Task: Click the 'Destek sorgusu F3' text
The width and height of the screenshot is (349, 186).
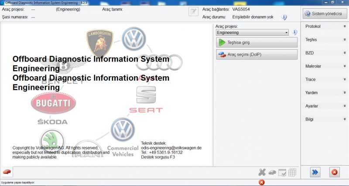Action: [x=158, y=157]
